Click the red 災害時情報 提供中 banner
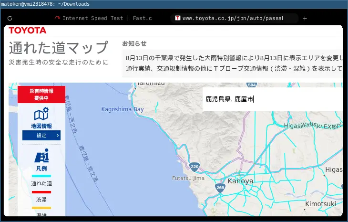Screen dimensions: 348x222 point(41,95)
